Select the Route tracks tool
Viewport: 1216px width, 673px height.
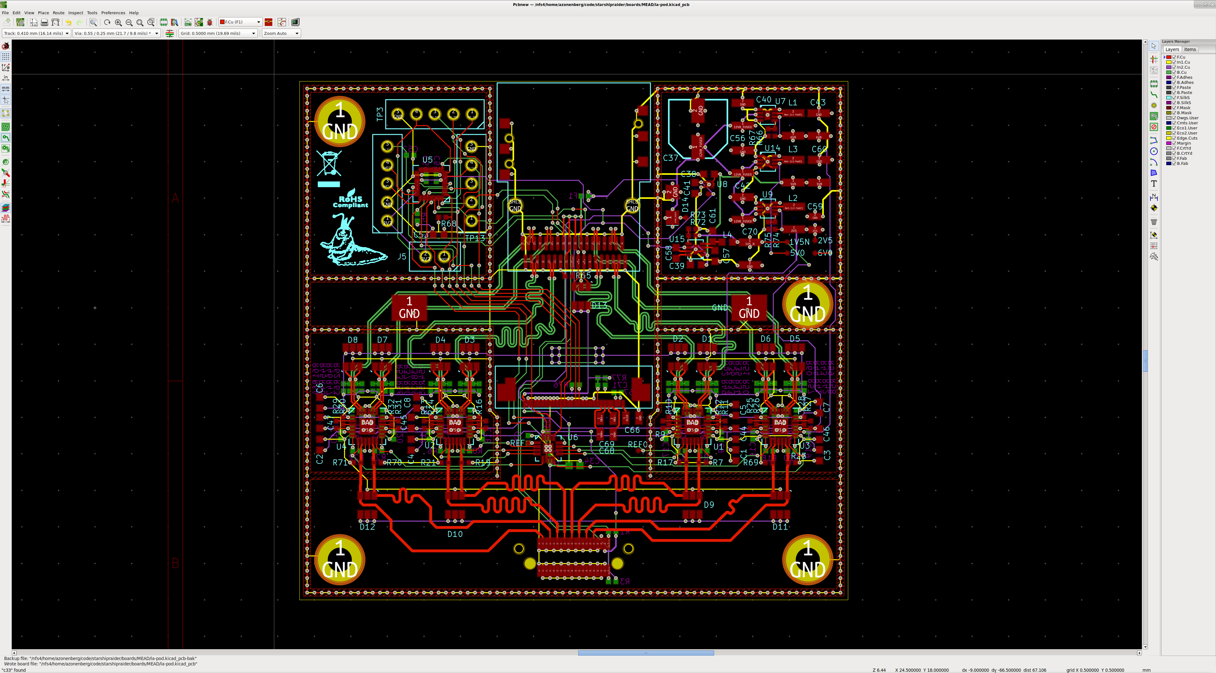pyautogui.click(x=1154, y=94)
